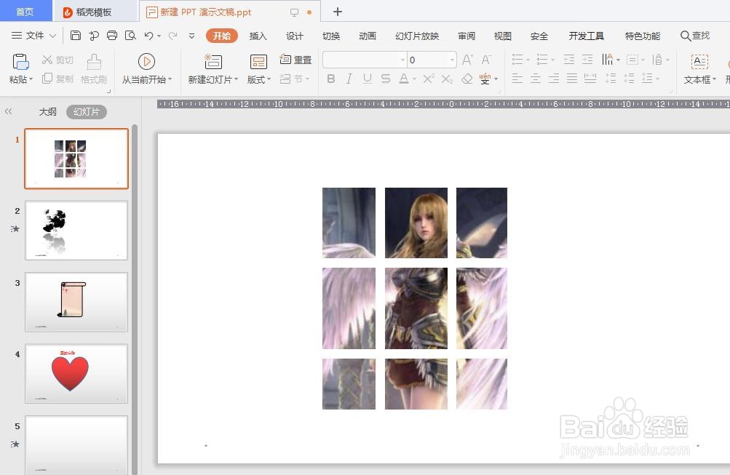Toggle Underline formatting
Screen dimensions: 730x475
[368, 79]
